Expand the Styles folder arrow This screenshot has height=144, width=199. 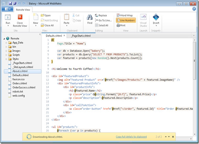(6, 59)
